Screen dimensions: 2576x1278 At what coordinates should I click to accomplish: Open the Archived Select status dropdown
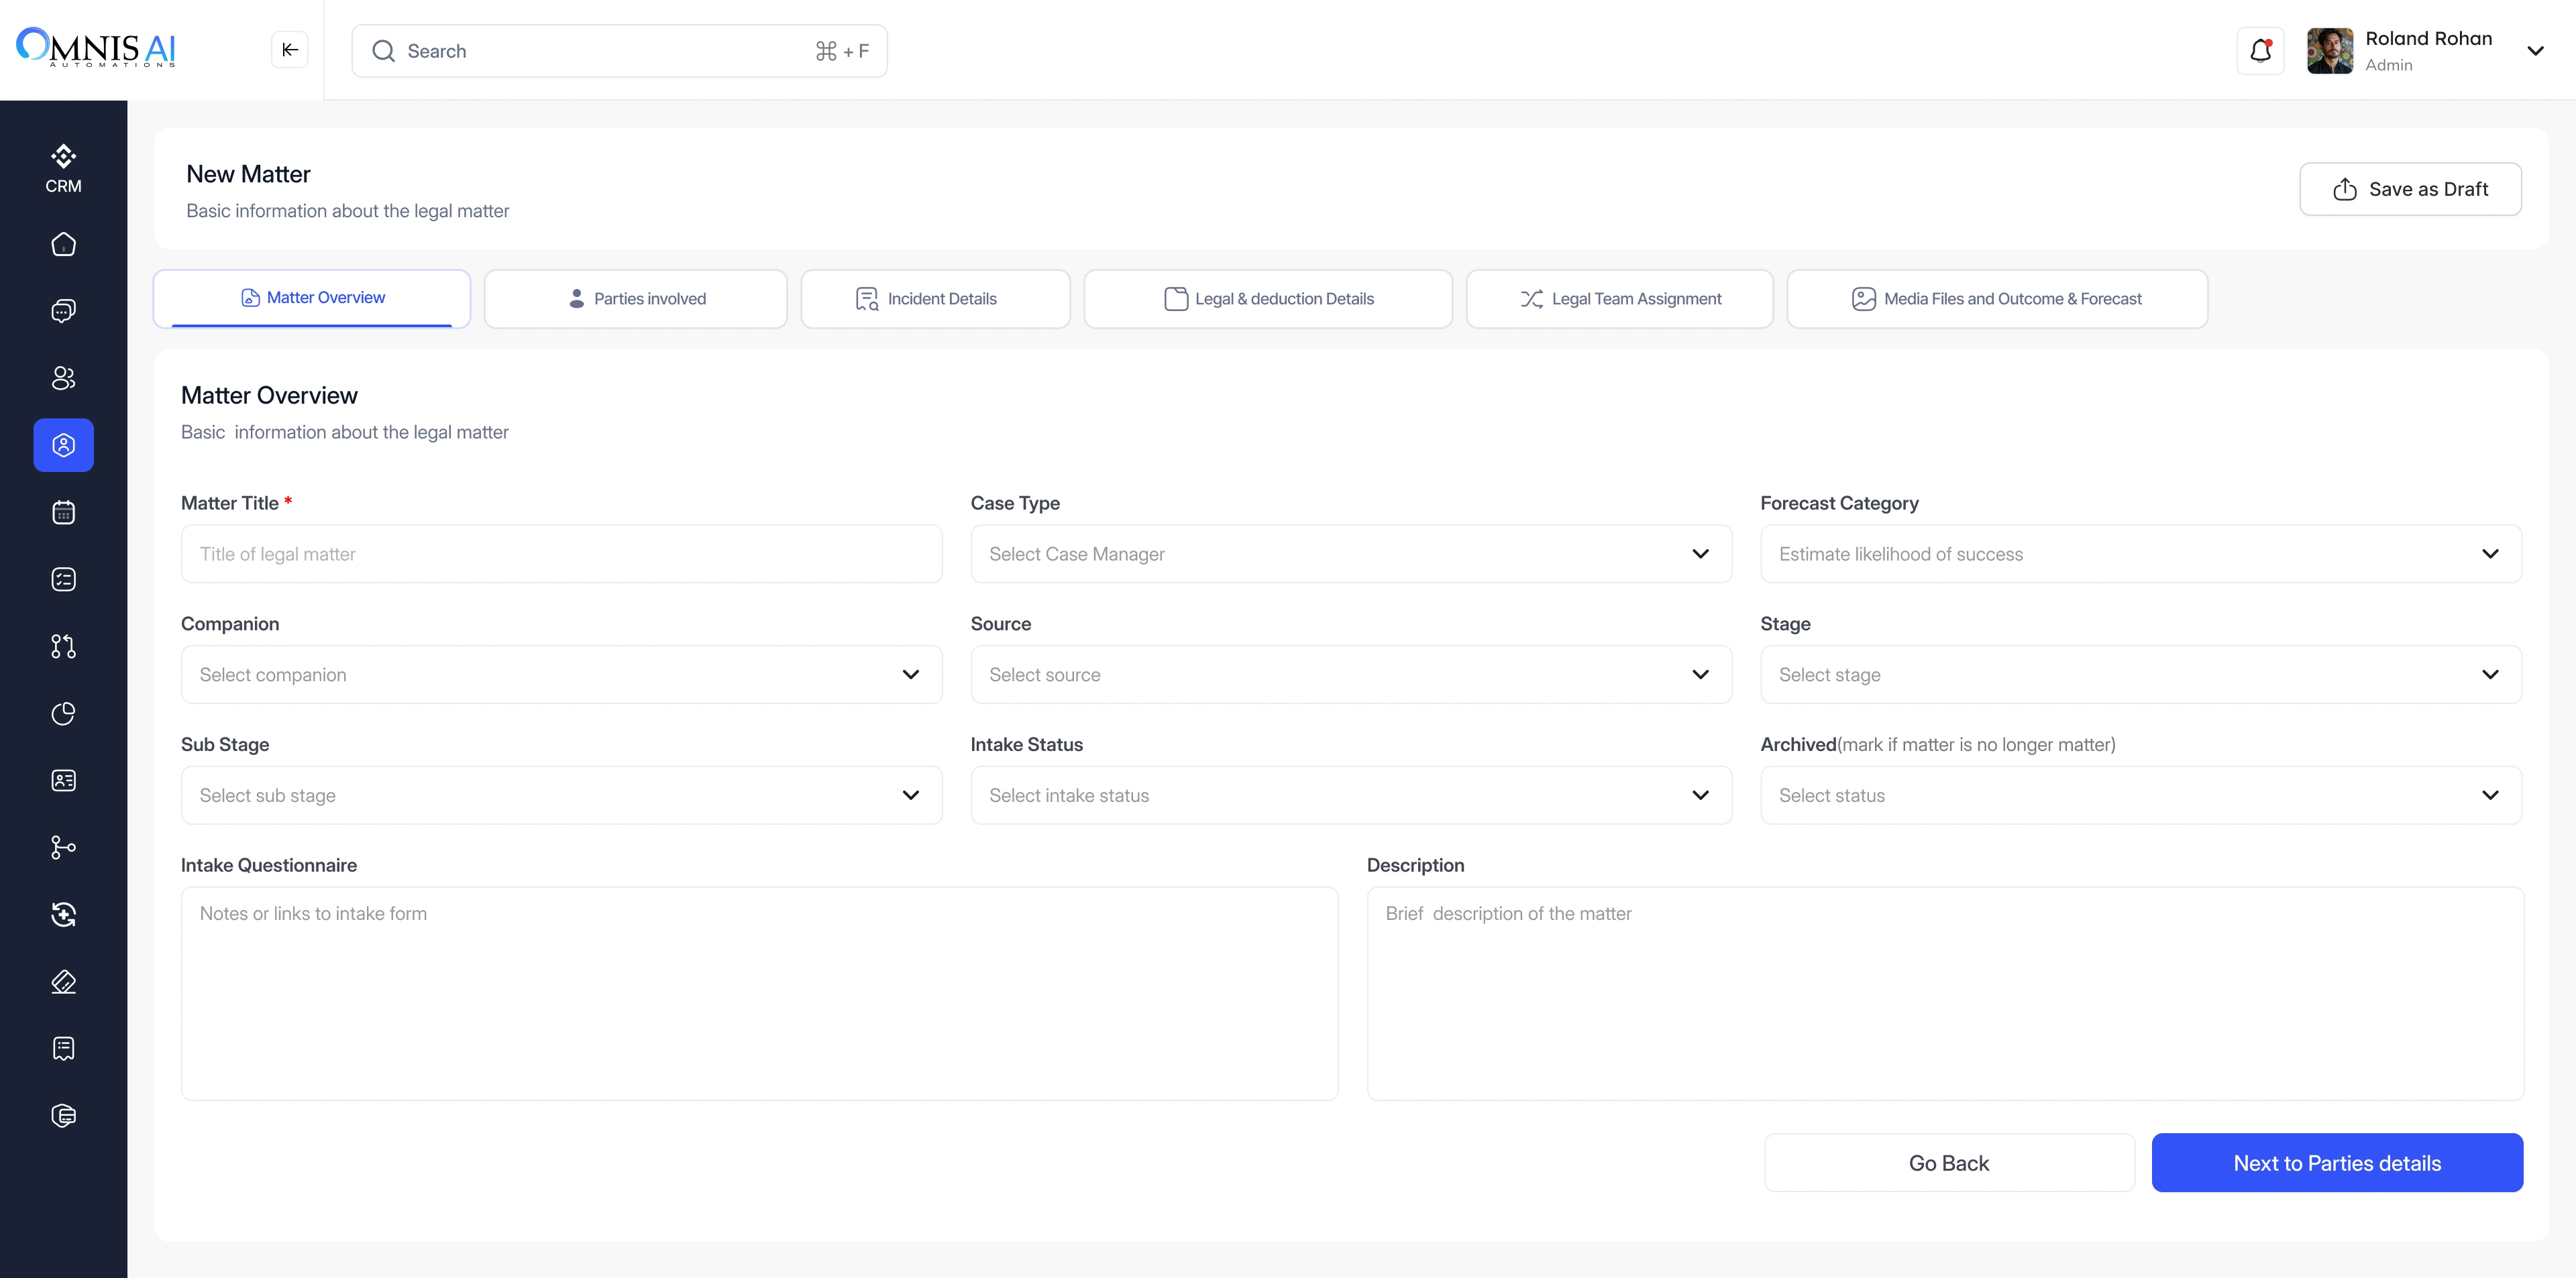(2141, 795)
